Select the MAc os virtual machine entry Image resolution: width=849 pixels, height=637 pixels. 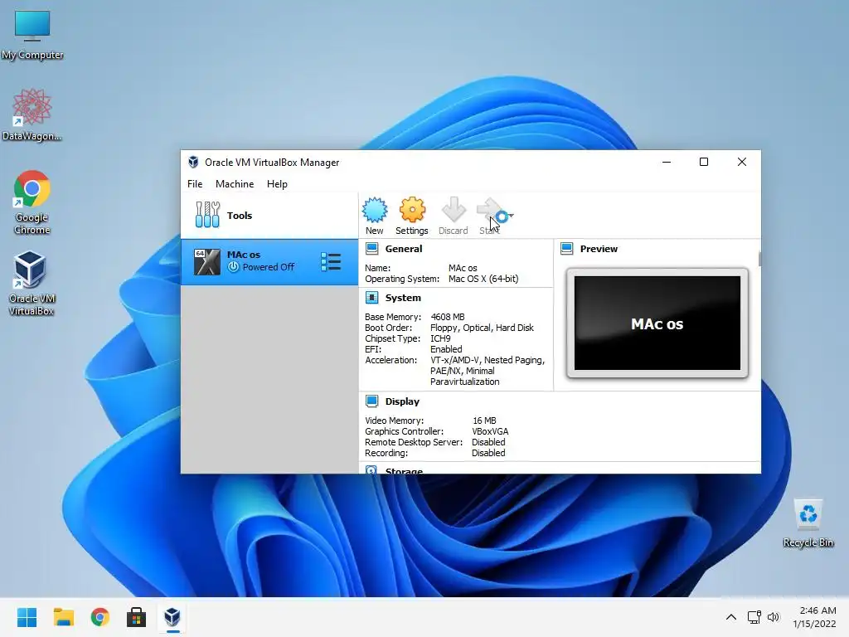(269, 261)
